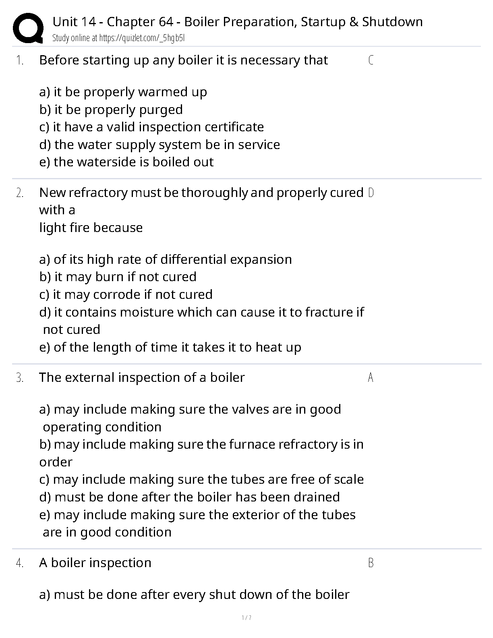Pick d) the water supply system be in service
Image resolution: width=493 pixels, height=638 pixels.
[159, 145]
